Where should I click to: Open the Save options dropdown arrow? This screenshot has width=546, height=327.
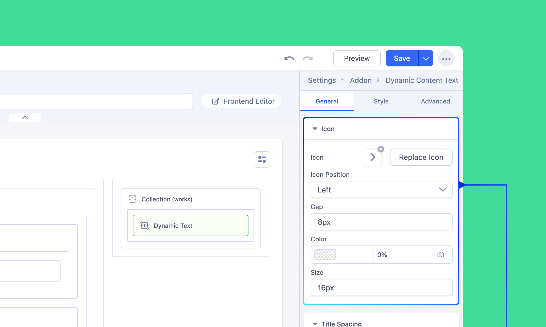click(426, 59)
